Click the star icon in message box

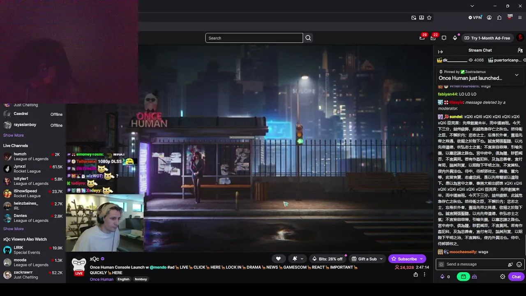441,264
